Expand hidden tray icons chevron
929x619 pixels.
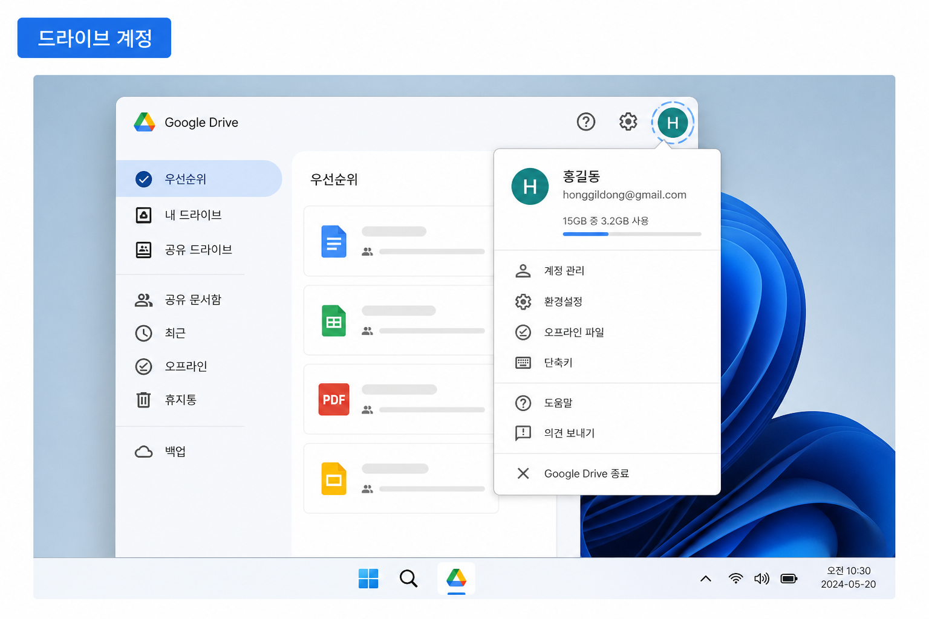[705, 578]
